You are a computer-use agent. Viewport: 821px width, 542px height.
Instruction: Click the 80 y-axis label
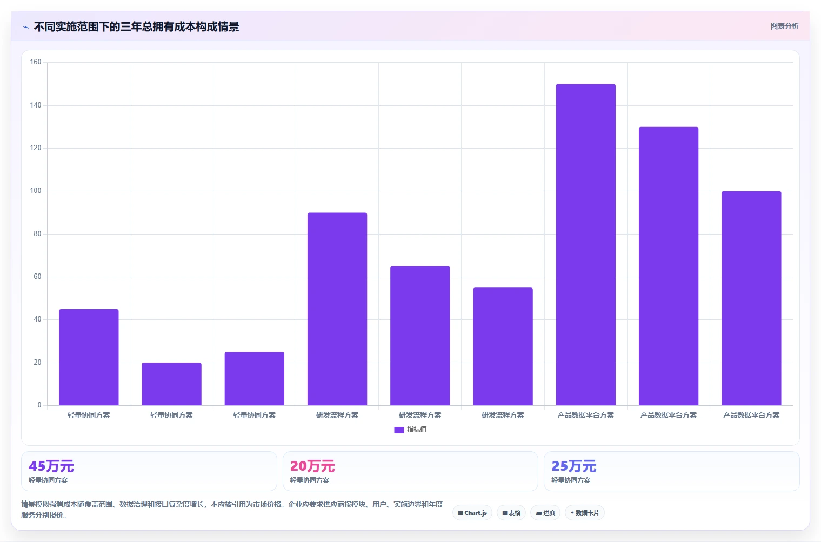[37, 234]
